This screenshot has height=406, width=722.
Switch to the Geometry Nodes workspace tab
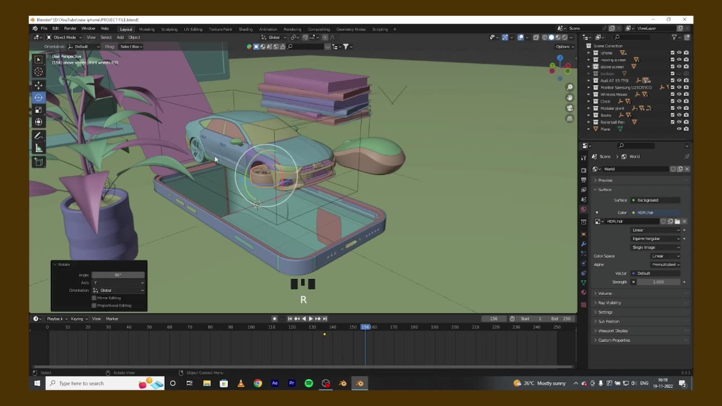coord(351,29)
